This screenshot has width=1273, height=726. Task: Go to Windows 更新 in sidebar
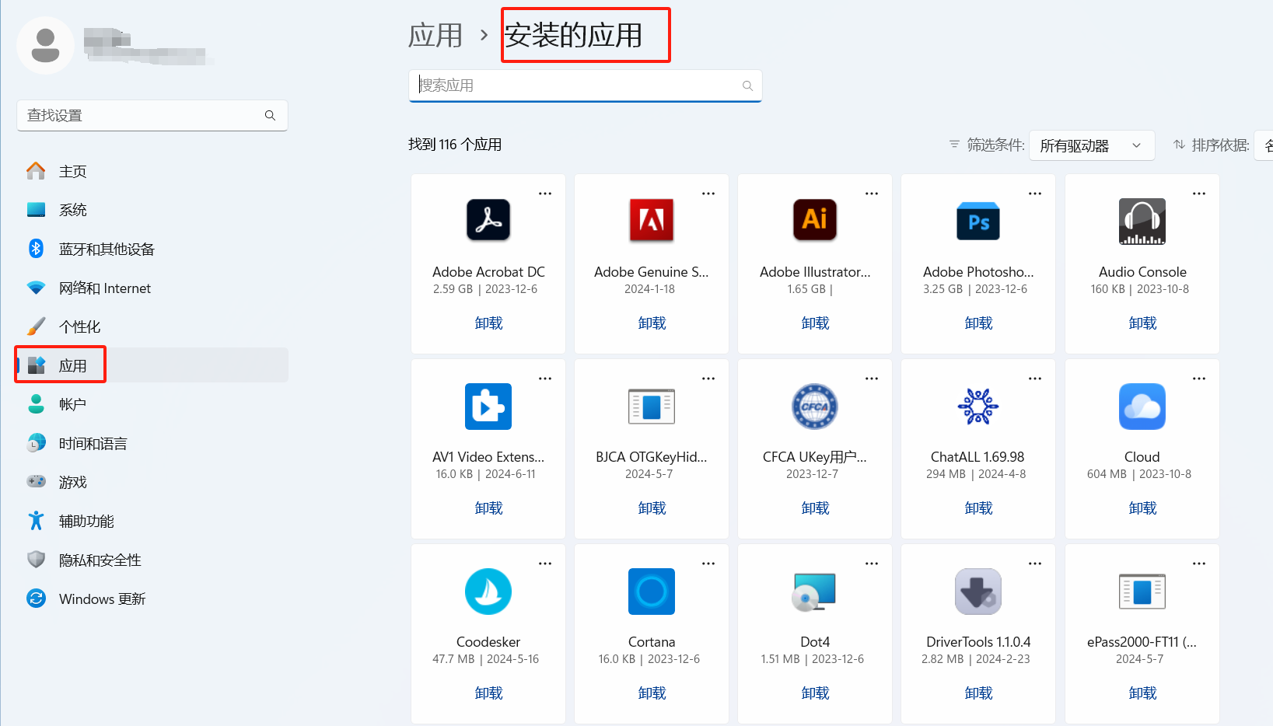[x=102, y=599]
